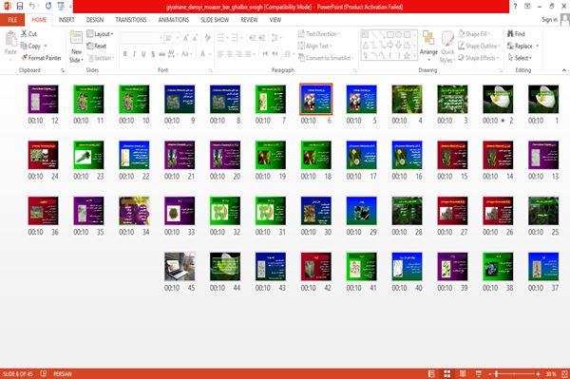The height and width of the screenshot is (379, 570).
Task: Click Slide Sorter view icon in status bar
Action: [446, 373]
